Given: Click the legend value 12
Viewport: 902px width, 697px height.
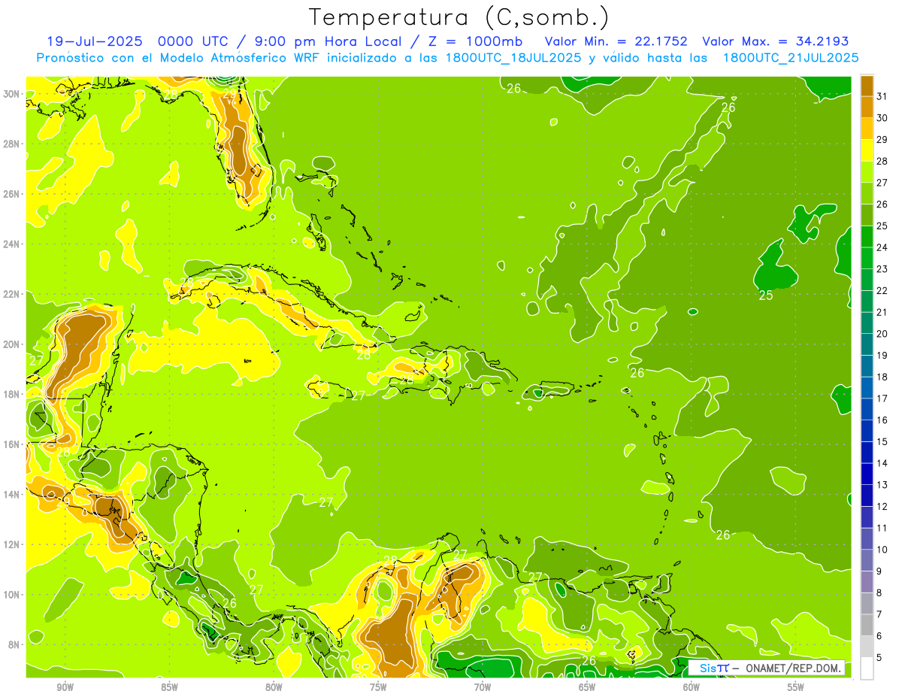Looking at the screenshot, I should tap(882, 507).
